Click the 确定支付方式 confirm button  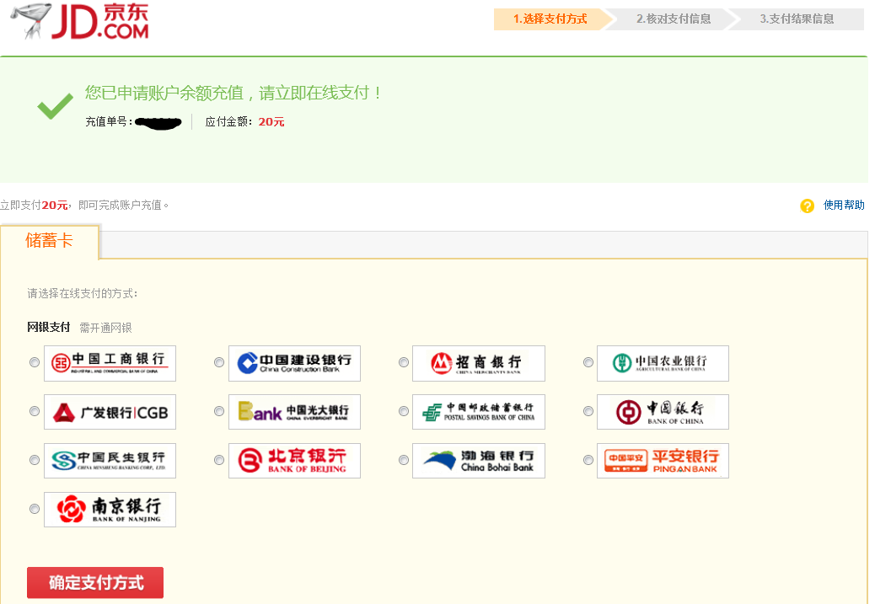tap(95, 583)
